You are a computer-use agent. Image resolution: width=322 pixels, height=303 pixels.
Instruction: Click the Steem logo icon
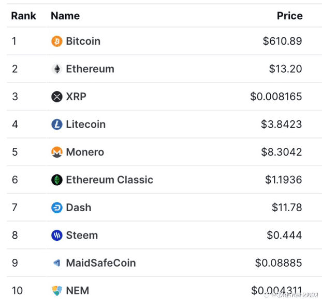pos(57,235)
